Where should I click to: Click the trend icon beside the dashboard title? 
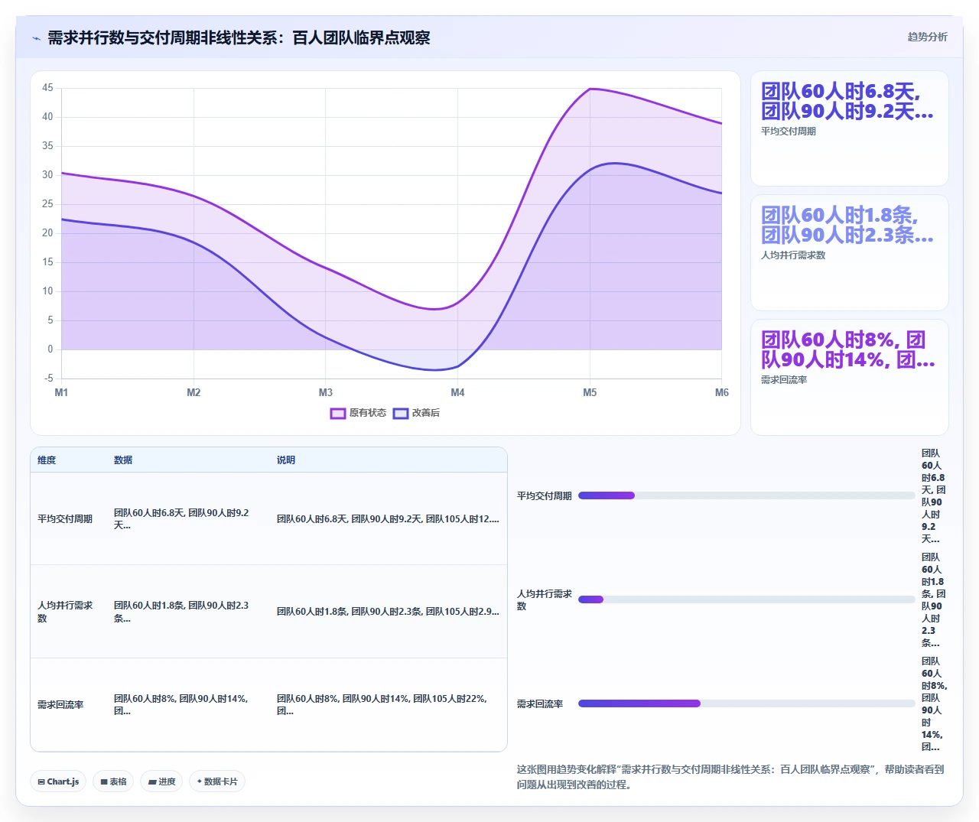point(36,38)
